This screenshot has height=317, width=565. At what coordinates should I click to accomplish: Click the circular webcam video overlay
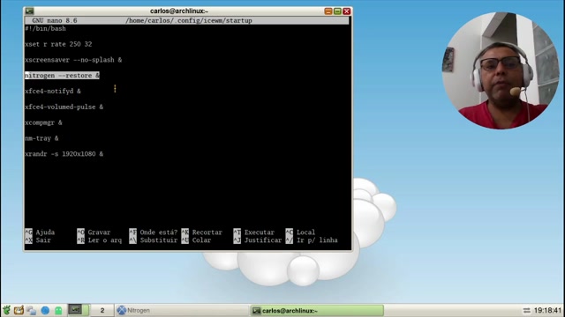(501, 70)
